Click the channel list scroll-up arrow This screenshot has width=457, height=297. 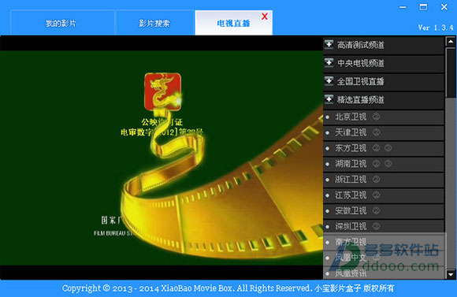coord(451,42)
